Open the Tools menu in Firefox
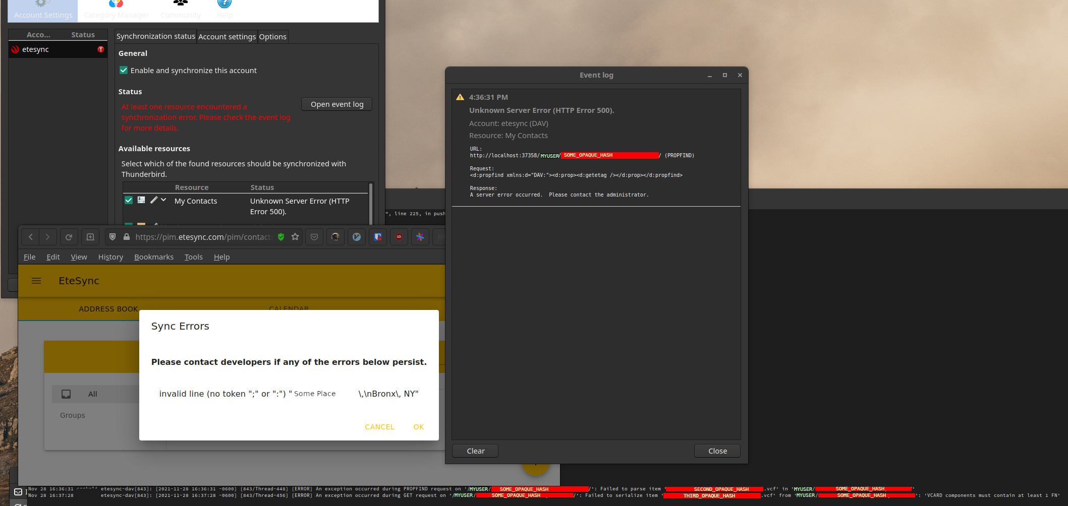The height and width of the screenshot is (506, 1068). (193, 257)
